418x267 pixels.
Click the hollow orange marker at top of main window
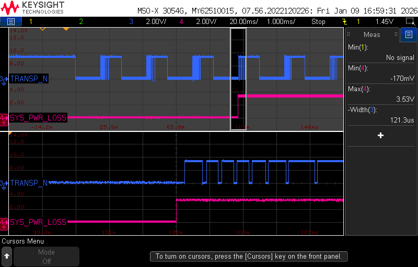coord(42,29)
